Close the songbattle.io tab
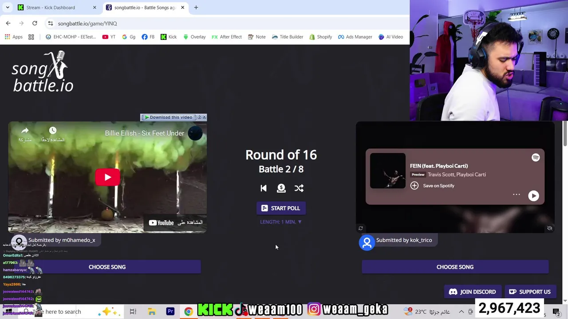This screenshot has width=568, height=319. coord(182,8)
